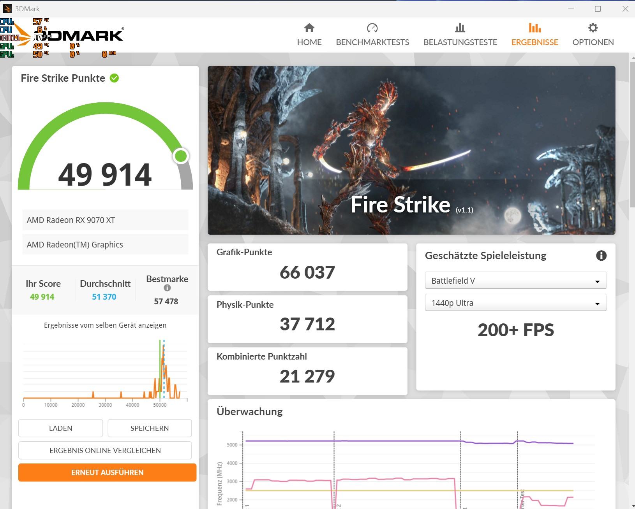This screenshot has width=635, height=509.
Task: Click the Bestmarke info icon
Action: (x=167, y=288)
